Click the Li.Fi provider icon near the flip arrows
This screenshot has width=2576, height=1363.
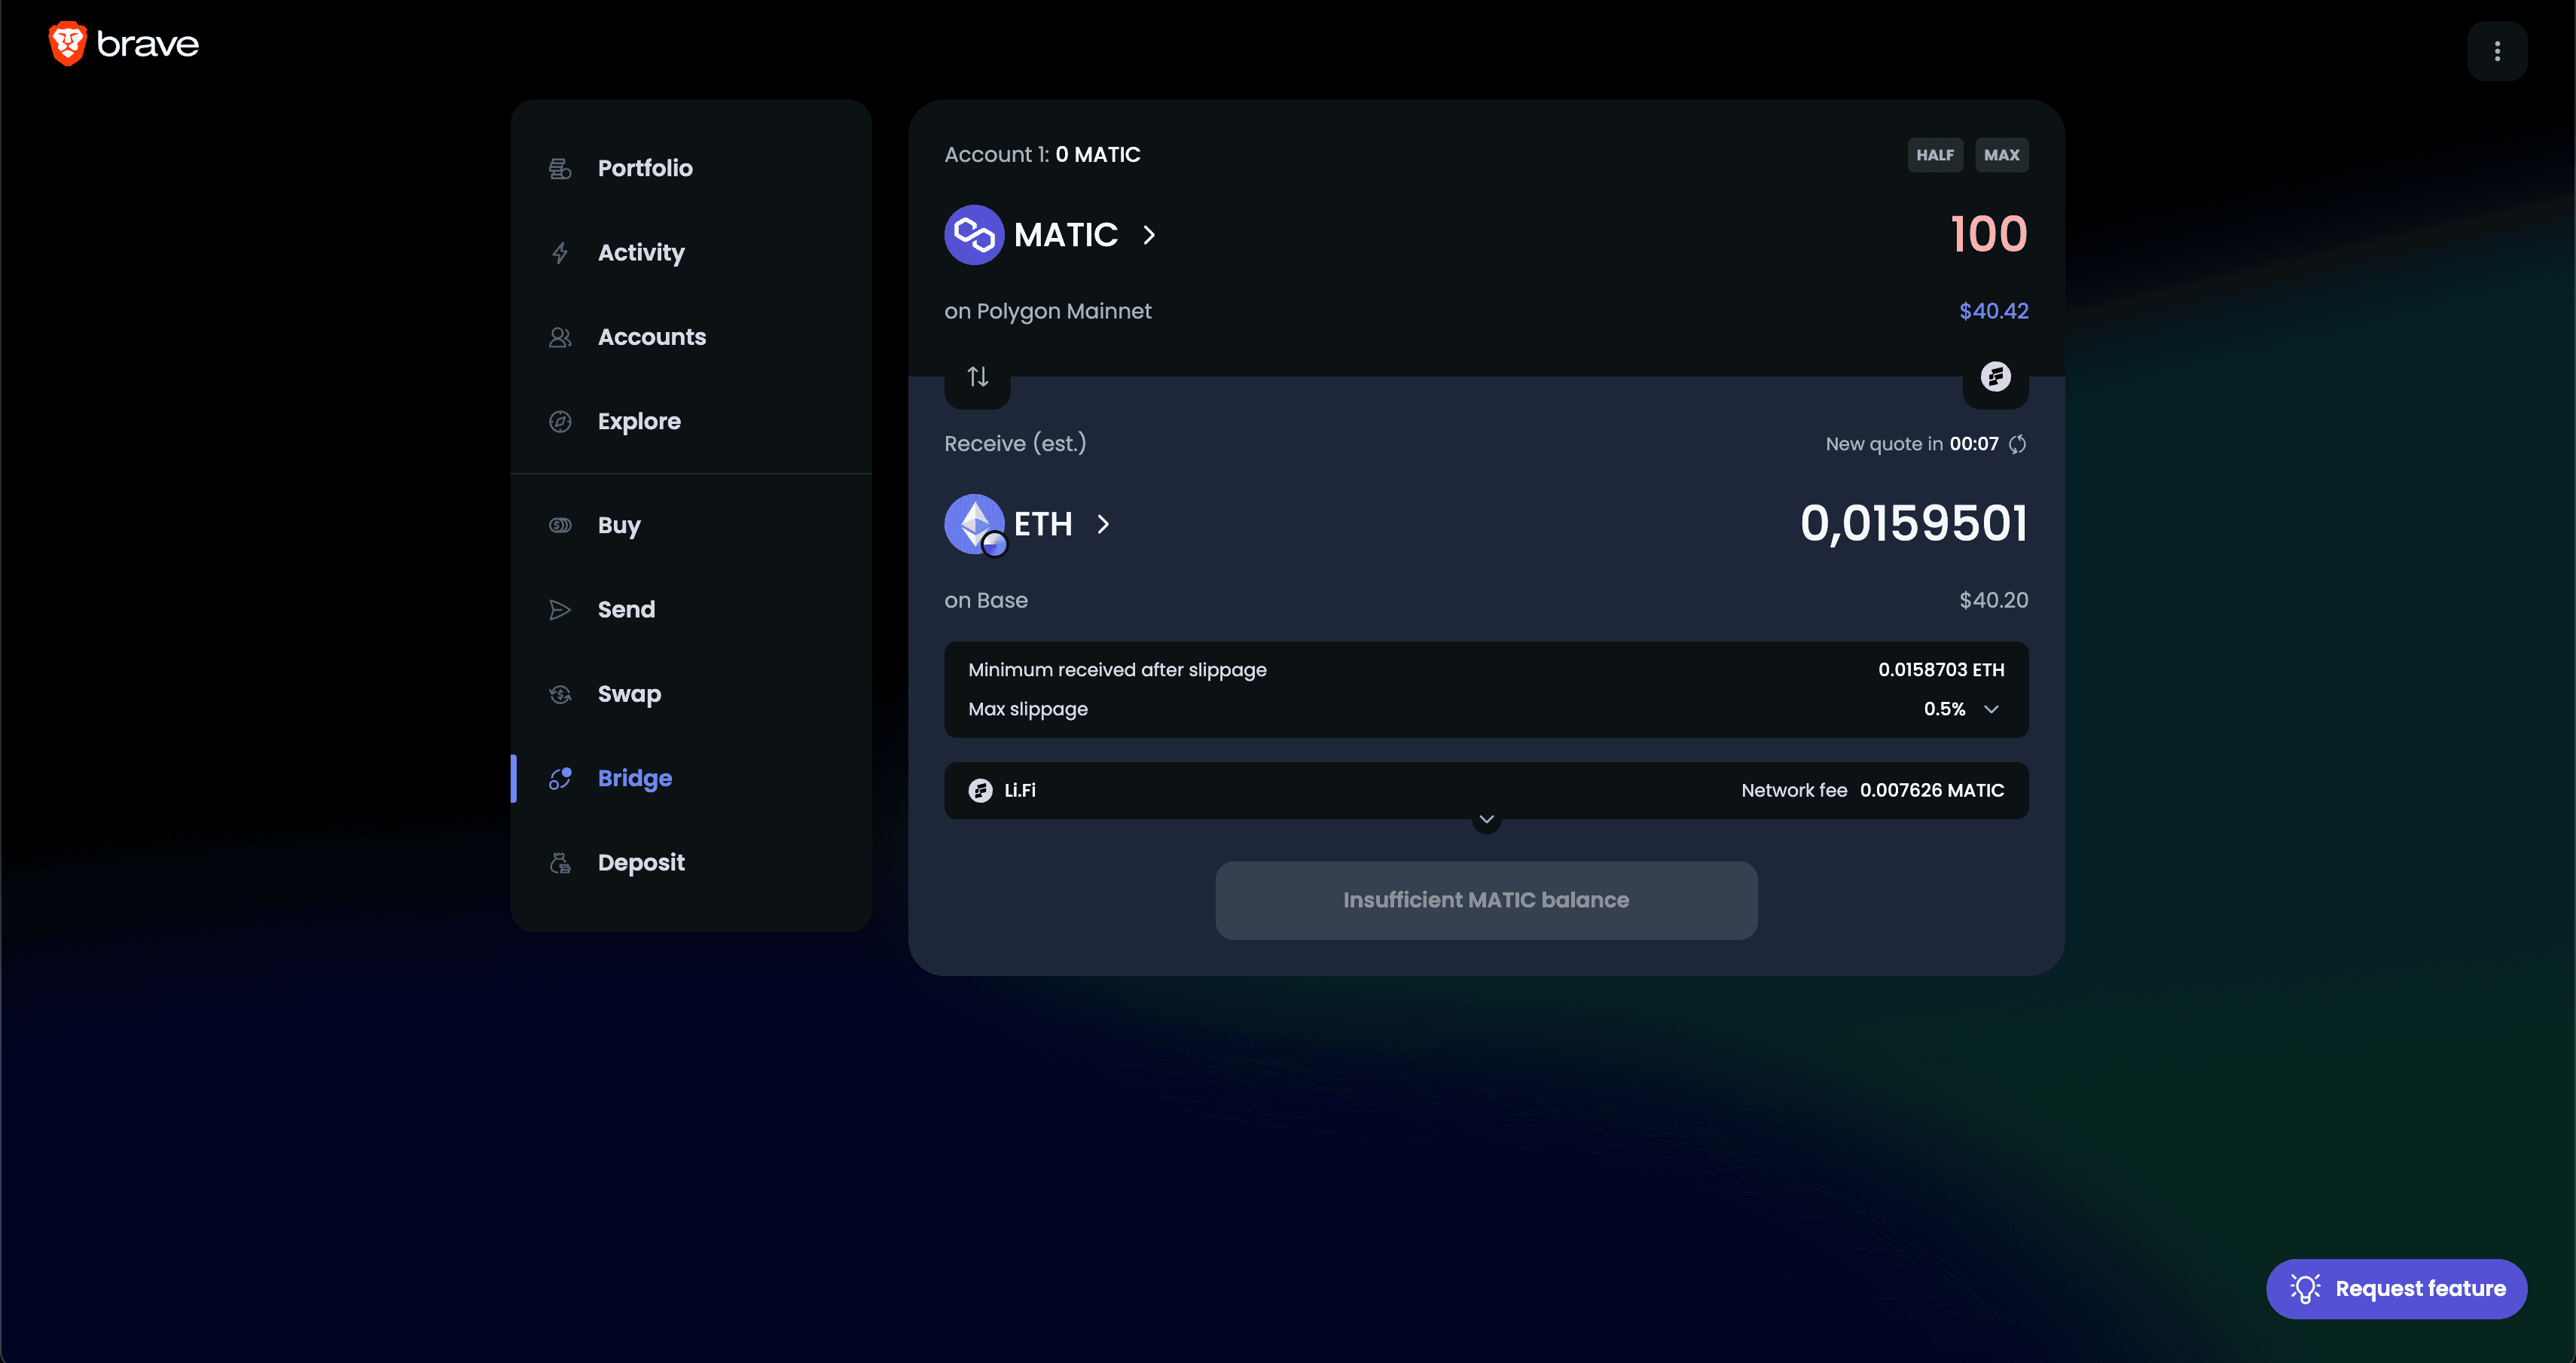1996,377
